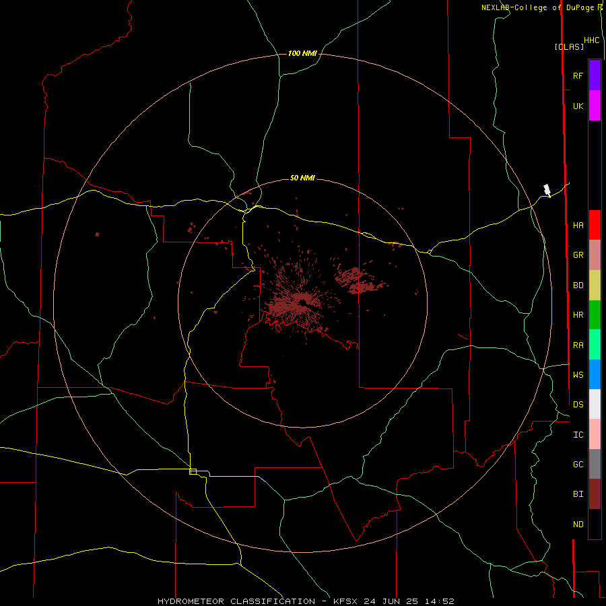This screenshot has height=606, width=606.
Task: Click the DS legend label
Action: pyautogui.click(x=578, y=405)
